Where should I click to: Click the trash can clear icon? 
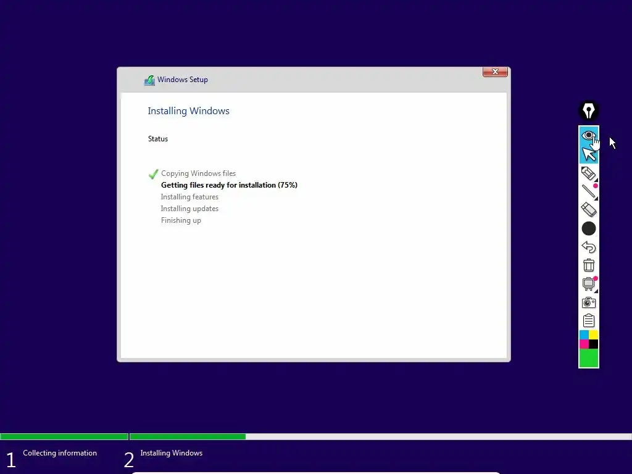[588, 265]
